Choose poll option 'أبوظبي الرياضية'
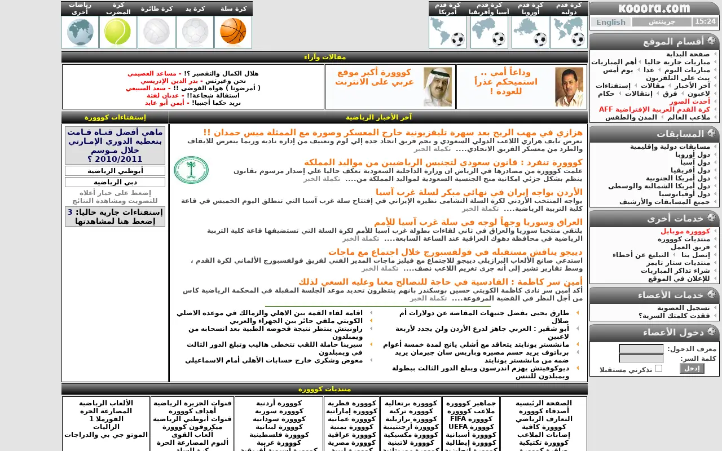722x451 pixels. (x=115, y=170)
